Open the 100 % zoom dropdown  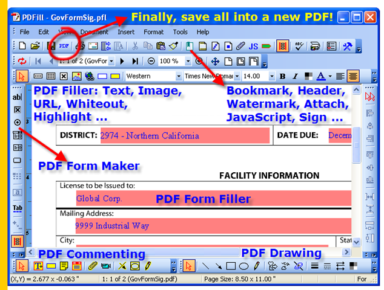pyautogui.click(x=188, y=61)
